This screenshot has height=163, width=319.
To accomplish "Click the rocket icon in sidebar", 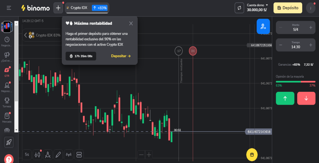I will click(x=9, y=142).
